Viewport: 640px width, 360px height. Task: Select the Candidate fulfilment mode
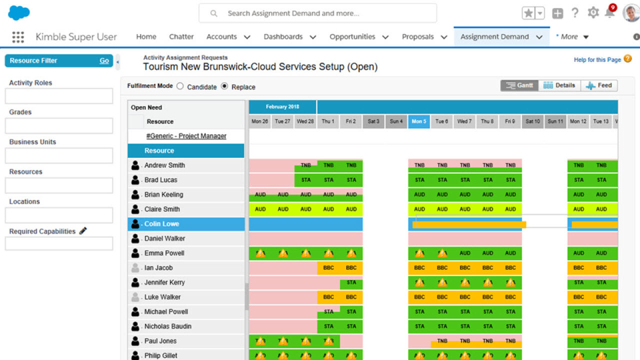coord(180,86)
